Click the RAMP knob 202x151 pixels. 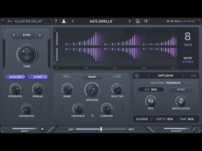coord(67,89)
